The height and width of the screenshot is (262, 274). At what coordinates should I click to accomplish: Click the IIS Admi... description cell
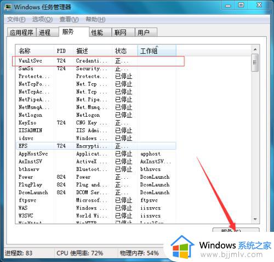[x=92, y=130]
